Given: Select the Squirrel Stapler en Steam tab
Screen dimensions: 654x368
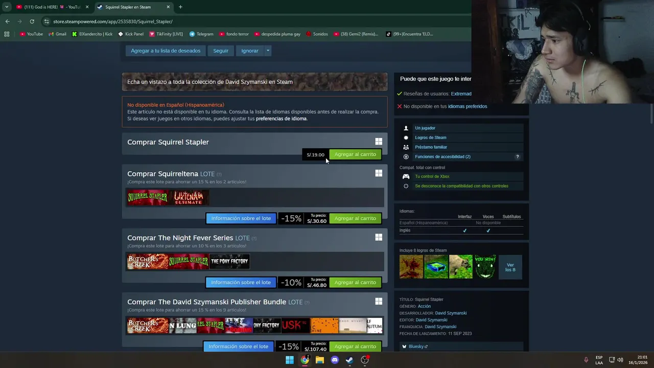Looking at the screenshot, I should click(133, 7).
